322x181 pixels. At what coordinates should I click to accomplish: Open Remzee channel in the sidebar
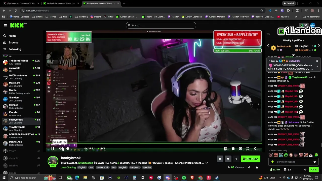[21, 107]
